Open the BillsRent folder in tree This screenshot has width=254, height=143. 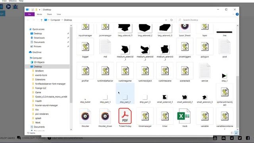39,71
